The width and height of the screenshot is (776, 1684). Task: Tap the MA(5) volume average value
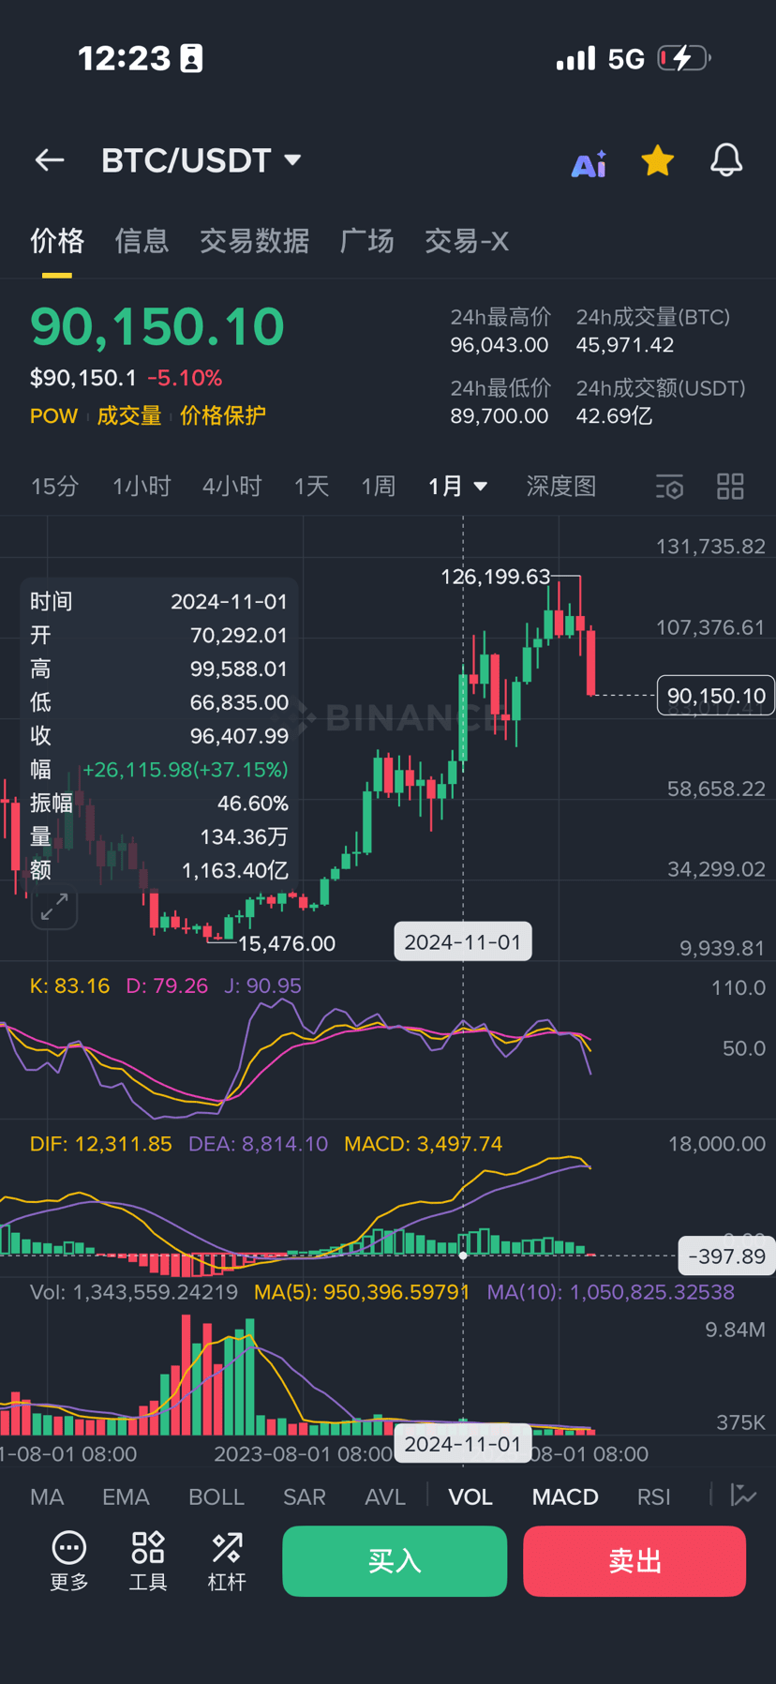pyautogui.click(x=362, y=1292)
